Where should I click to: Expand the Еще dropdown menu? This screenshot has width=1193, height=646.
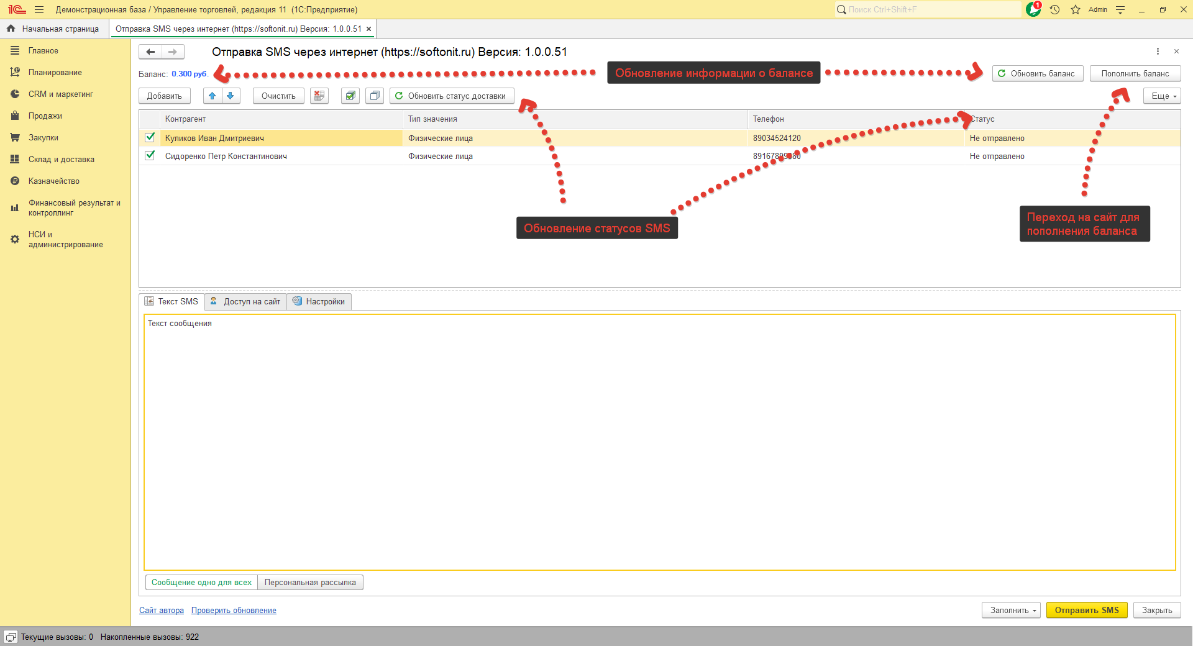click(x=1162, y=96)
